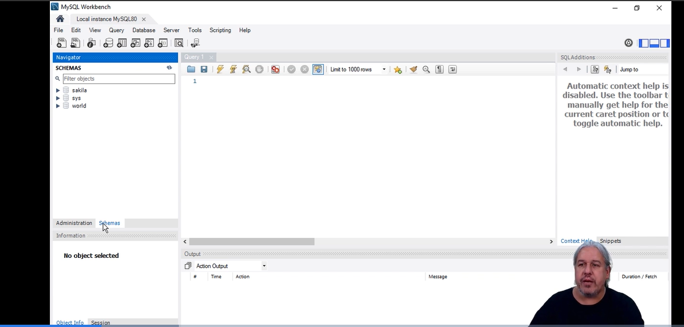Run EXPLAIN on the statement under cursor

(246, 69)
